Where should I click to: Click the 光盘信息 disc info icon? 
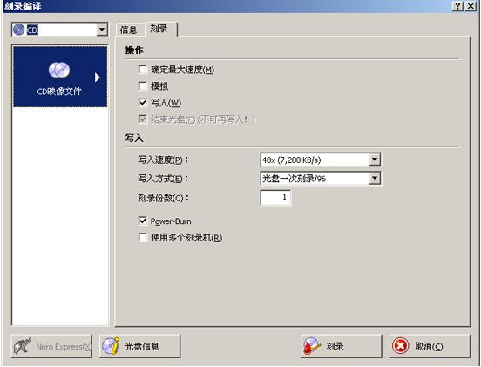point(111,346)
